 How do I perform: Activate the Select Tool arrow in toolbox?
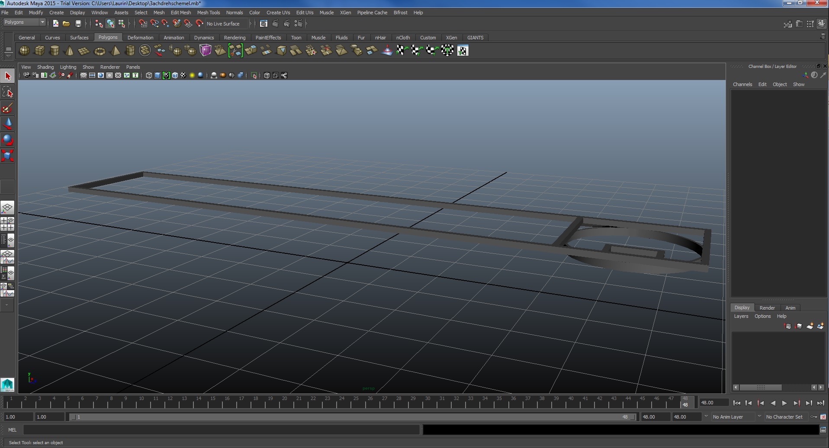7,76
